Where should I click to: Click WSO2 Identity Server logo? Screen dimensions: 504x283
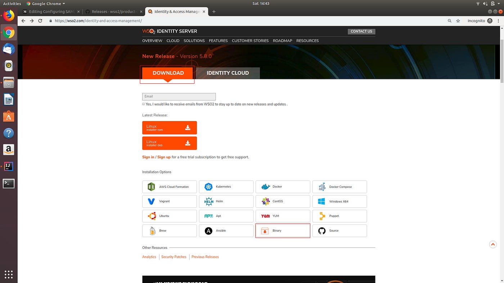click(x=170, y=31)
